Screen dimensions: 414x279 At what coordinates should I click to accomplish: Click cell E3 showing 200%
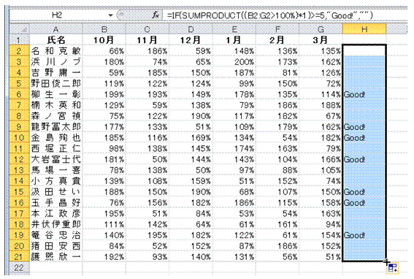coord(234,62)
